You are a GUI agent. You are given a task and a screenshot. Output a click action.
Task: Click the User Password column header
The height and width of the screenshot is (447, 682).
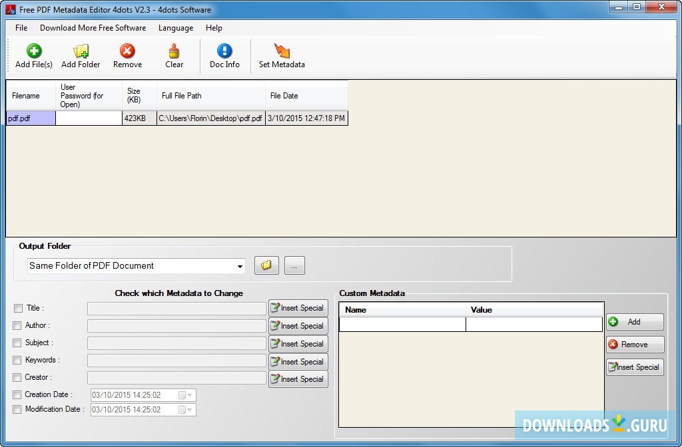(x=89, y=96)
